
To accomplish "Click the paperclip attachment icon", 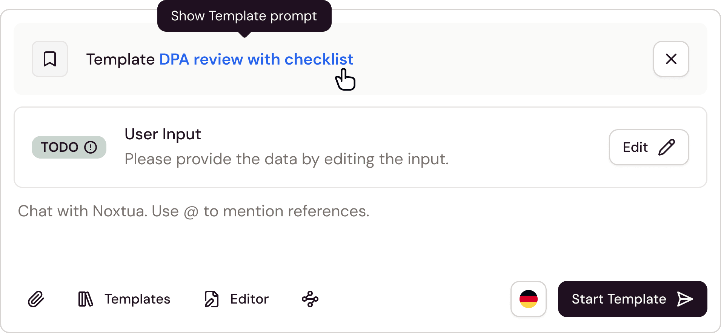I will [36, 299].
